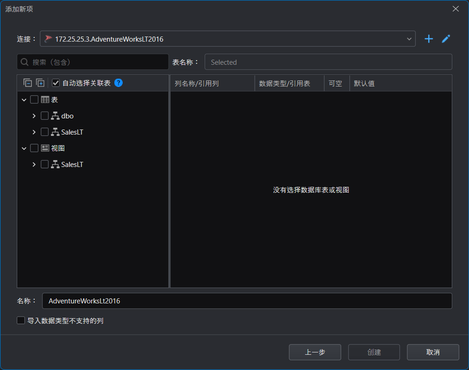Click the 视图 view icon

tap(45, 148)
